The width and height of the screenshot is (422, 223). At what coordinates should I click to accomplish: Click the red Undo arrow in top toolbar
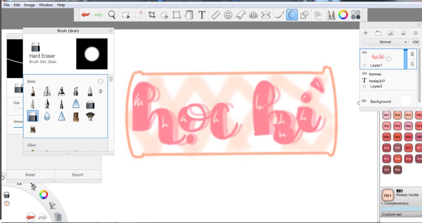pos(85,14)
